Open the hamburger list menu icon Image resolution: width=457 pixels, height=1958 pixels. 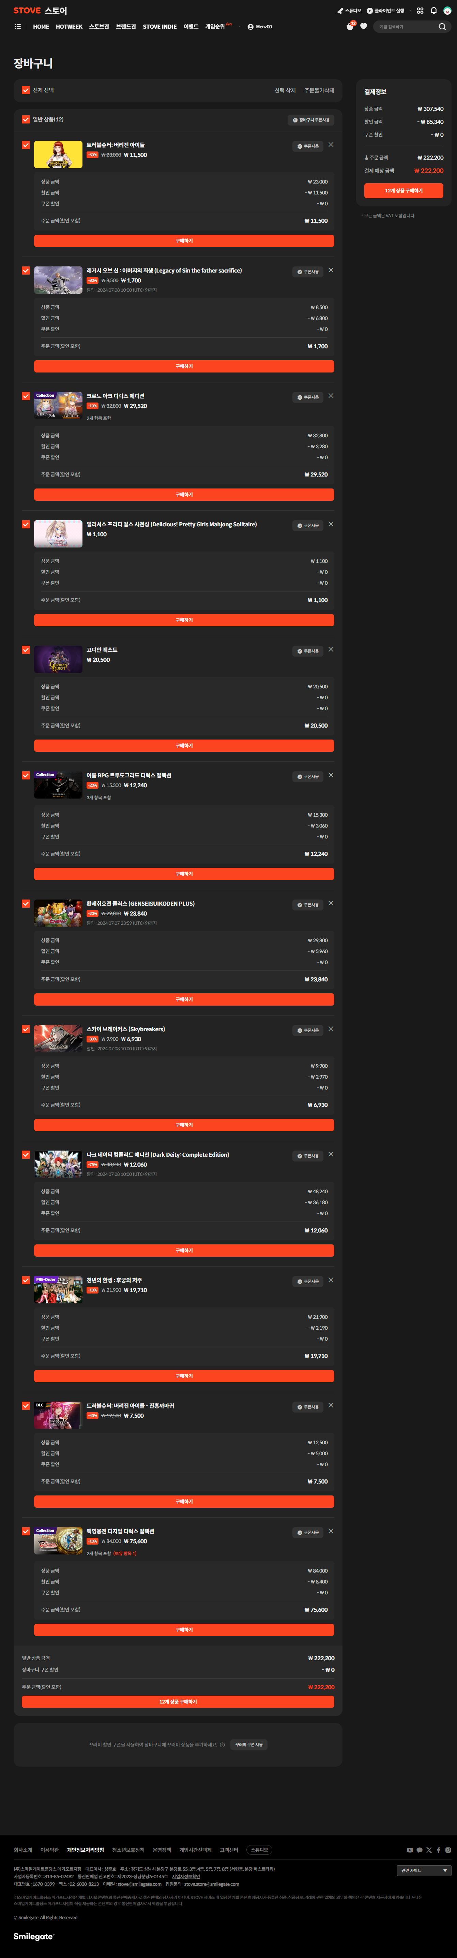pyautogui.click(x=17, y=27)
